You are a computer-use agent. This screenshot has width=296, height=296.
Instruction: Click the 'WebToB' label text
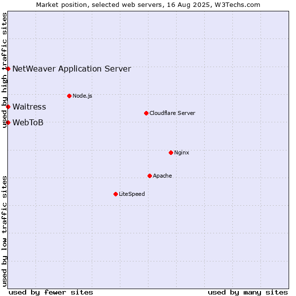coord(28,123)
